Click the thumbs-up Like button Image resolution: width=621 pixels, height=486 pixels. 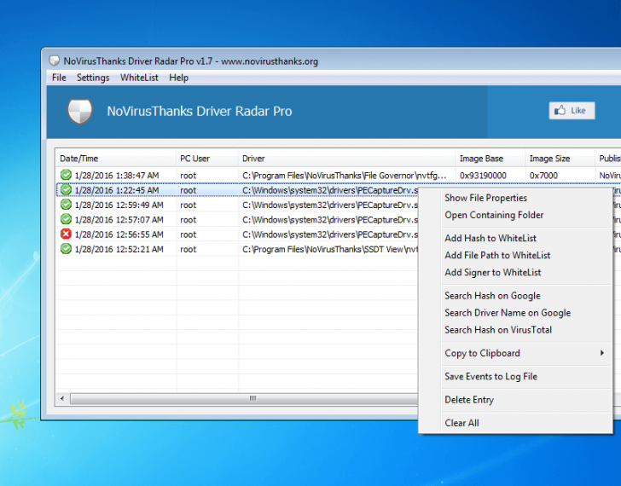pos(572,111)
